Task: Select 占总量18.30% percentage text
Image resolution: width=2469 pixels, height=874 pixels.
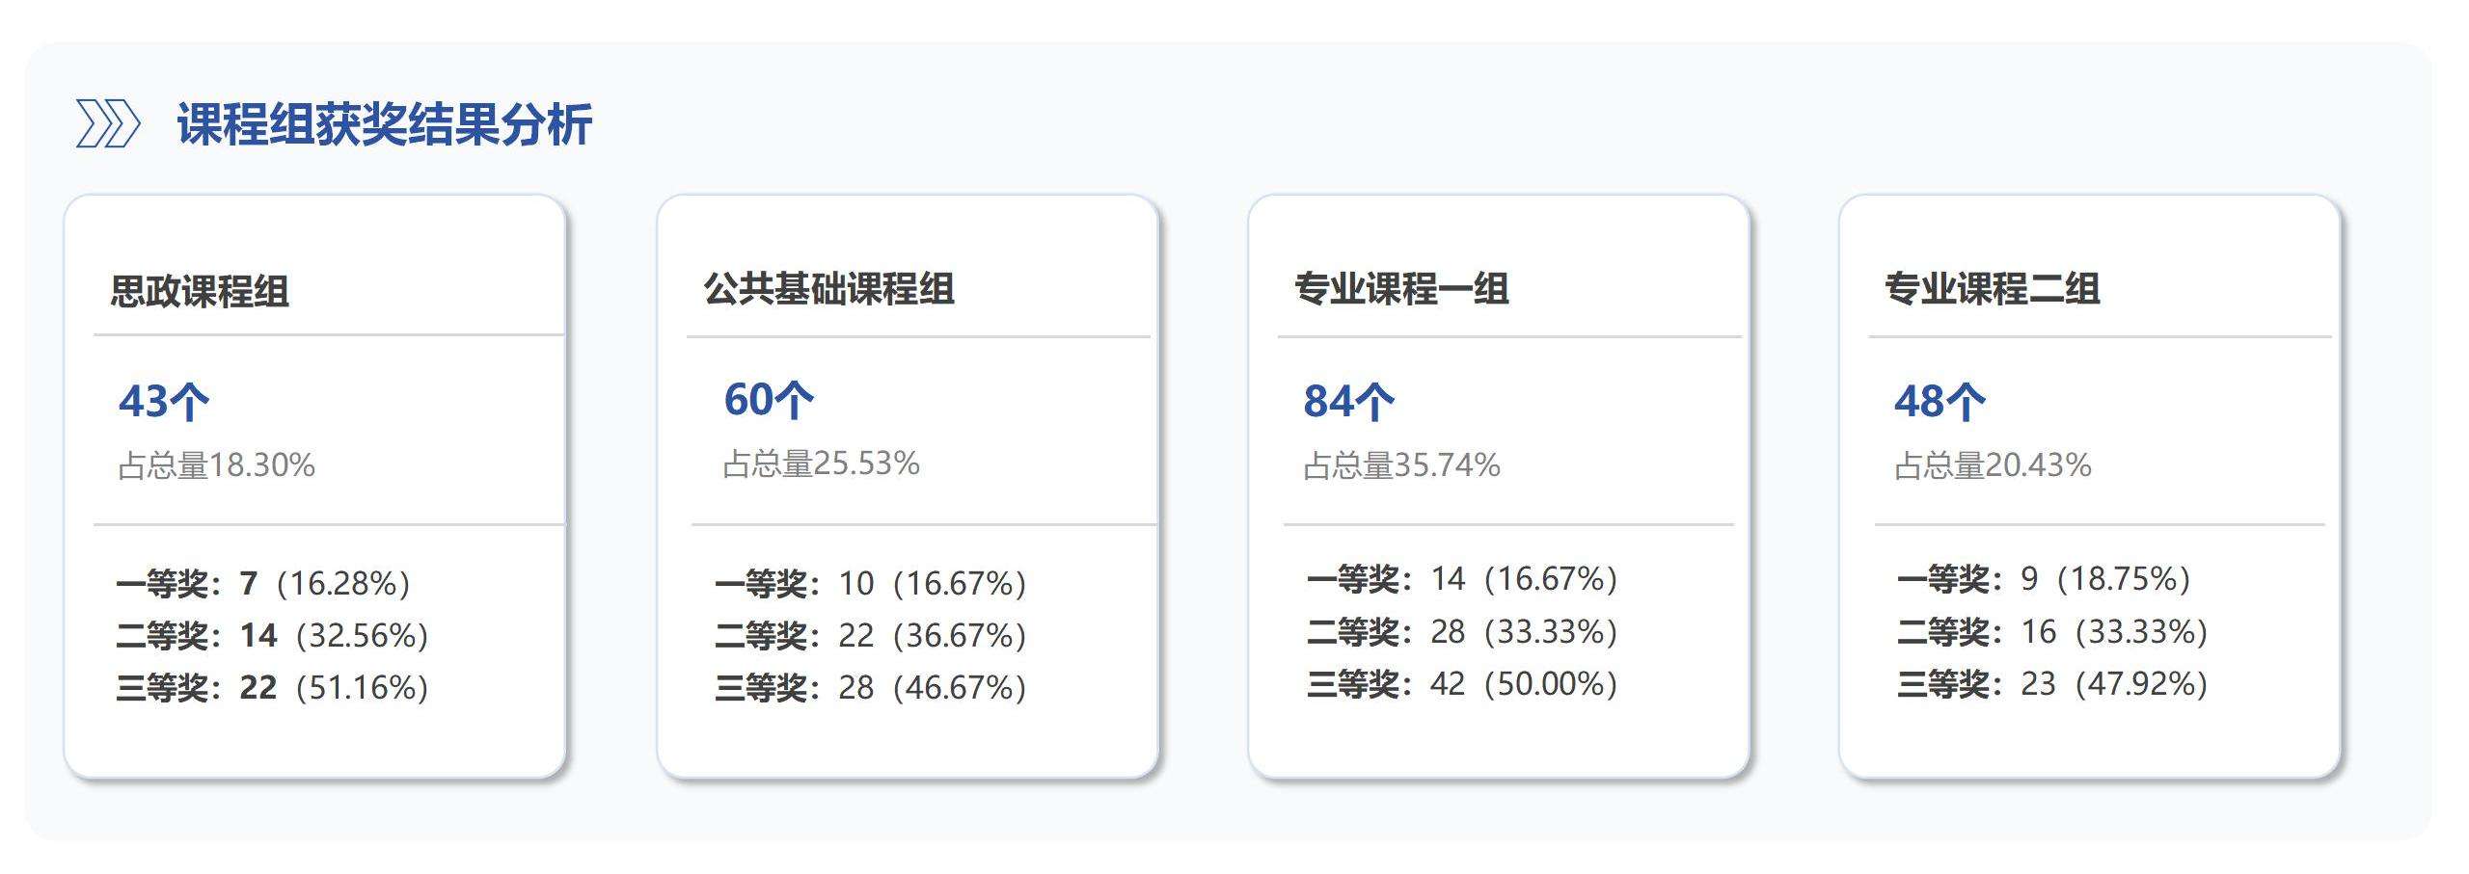Action: 216,465
